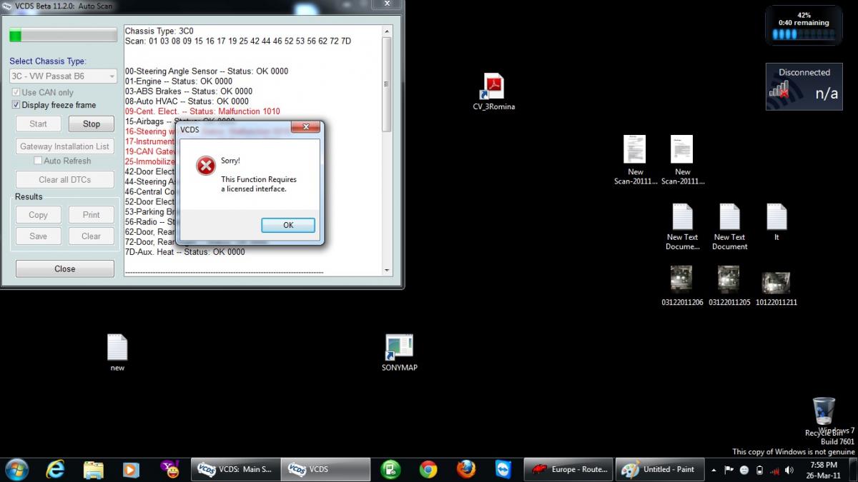Viewport: 858px width, 482px height.
Task: Open the Action Center flag in tray
Action: pos(729,470)
